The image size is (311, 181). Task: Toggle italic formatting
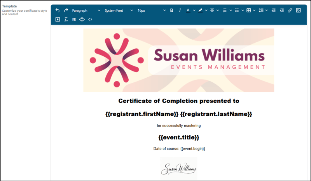point(180,10)
